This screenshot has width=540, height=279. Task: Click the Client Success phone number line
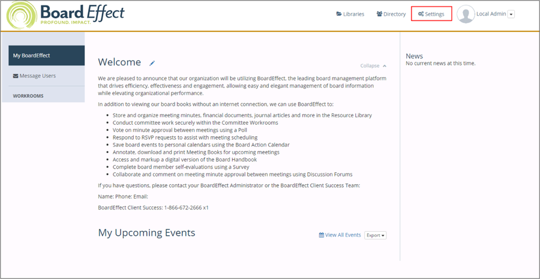(153, 208)
